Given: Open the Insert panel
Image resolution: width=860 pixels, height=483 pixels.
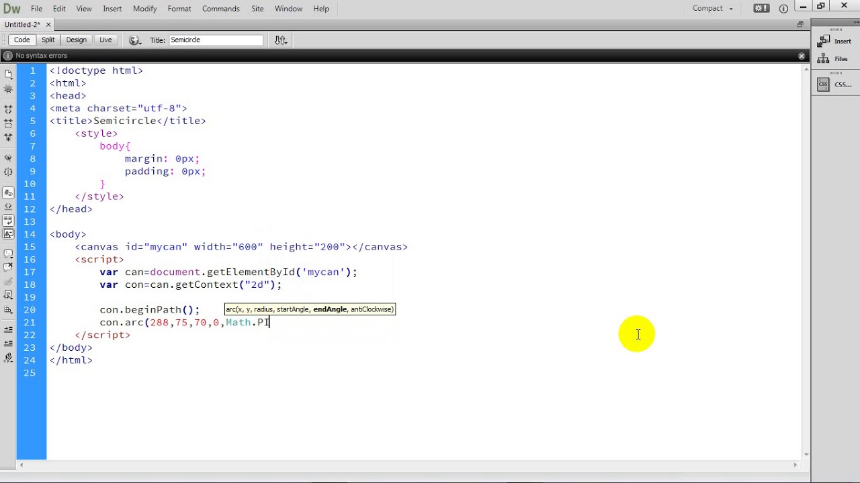Looking at the screenshot, I should (835, 41).
